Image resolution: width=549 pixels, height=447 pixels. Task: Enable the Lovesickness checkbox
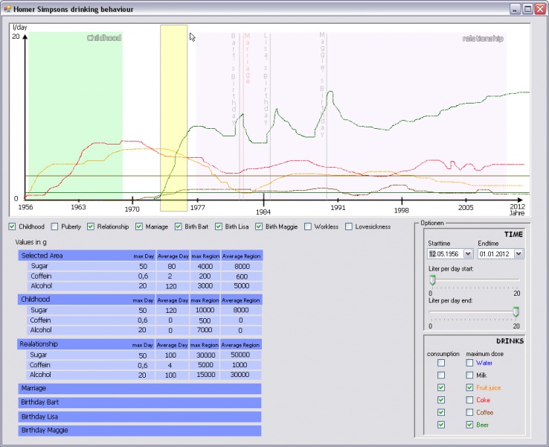click(x=349, y=226)
